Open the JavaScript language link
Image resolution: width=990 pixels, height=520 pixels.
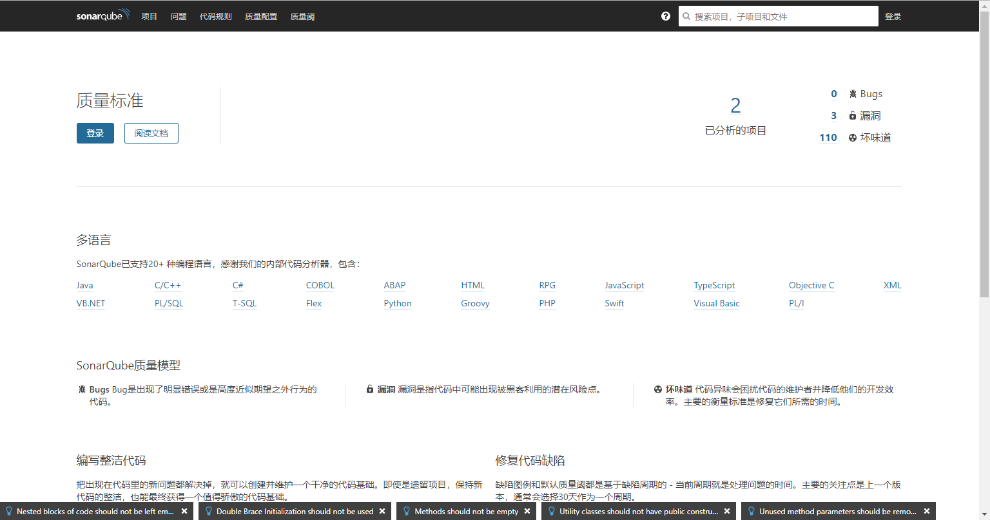(625, 285)
